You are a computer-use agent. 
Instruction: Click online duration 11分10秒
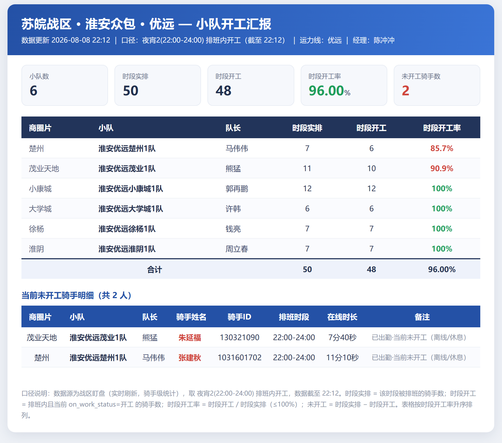(342, 358)
